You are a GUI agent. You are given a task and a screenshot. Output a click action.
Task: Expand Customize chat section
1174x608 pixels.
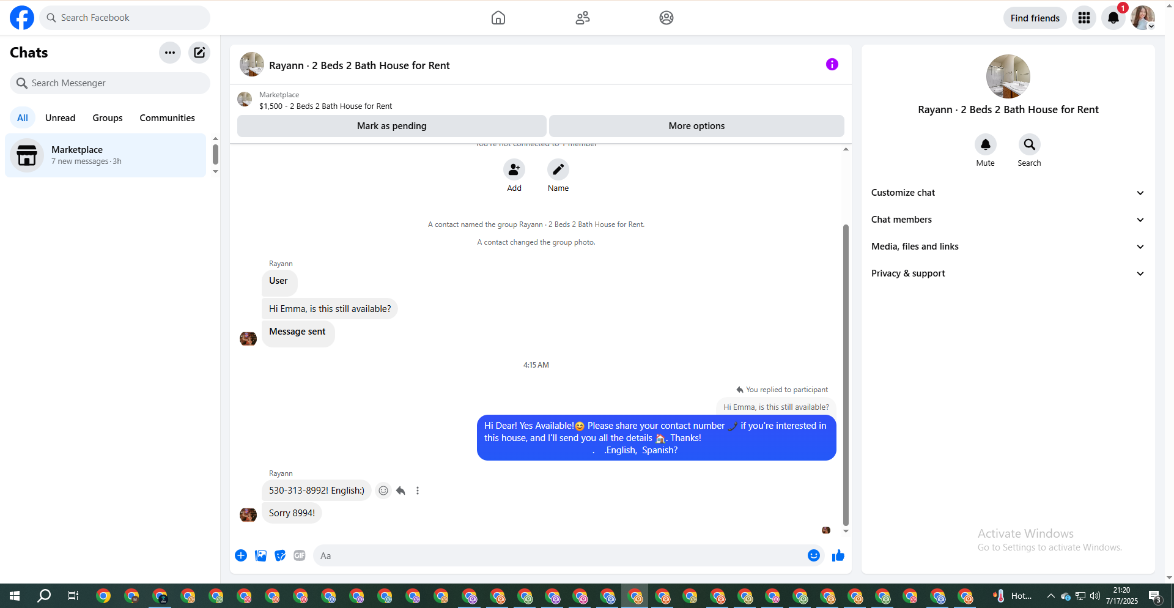tap(1008, 193)
